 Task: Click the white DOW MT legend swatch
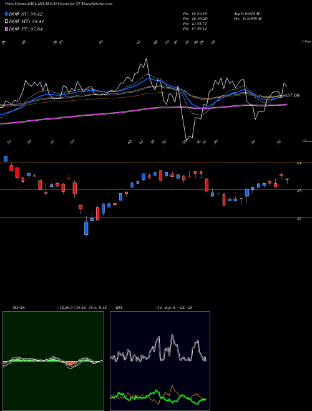click(x=7, y=22)
